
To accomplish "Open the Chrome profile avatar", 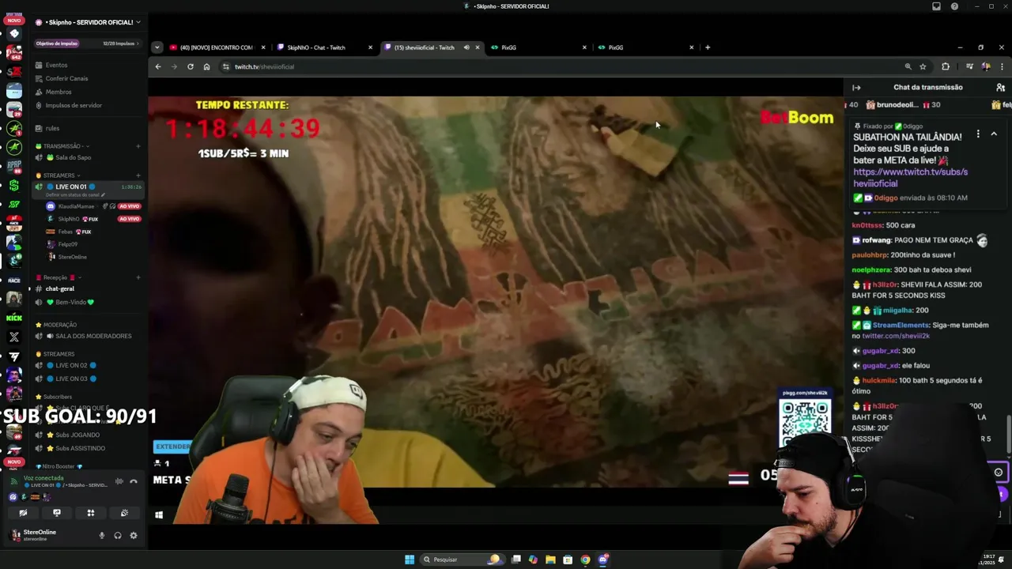I will click(986, 66).
